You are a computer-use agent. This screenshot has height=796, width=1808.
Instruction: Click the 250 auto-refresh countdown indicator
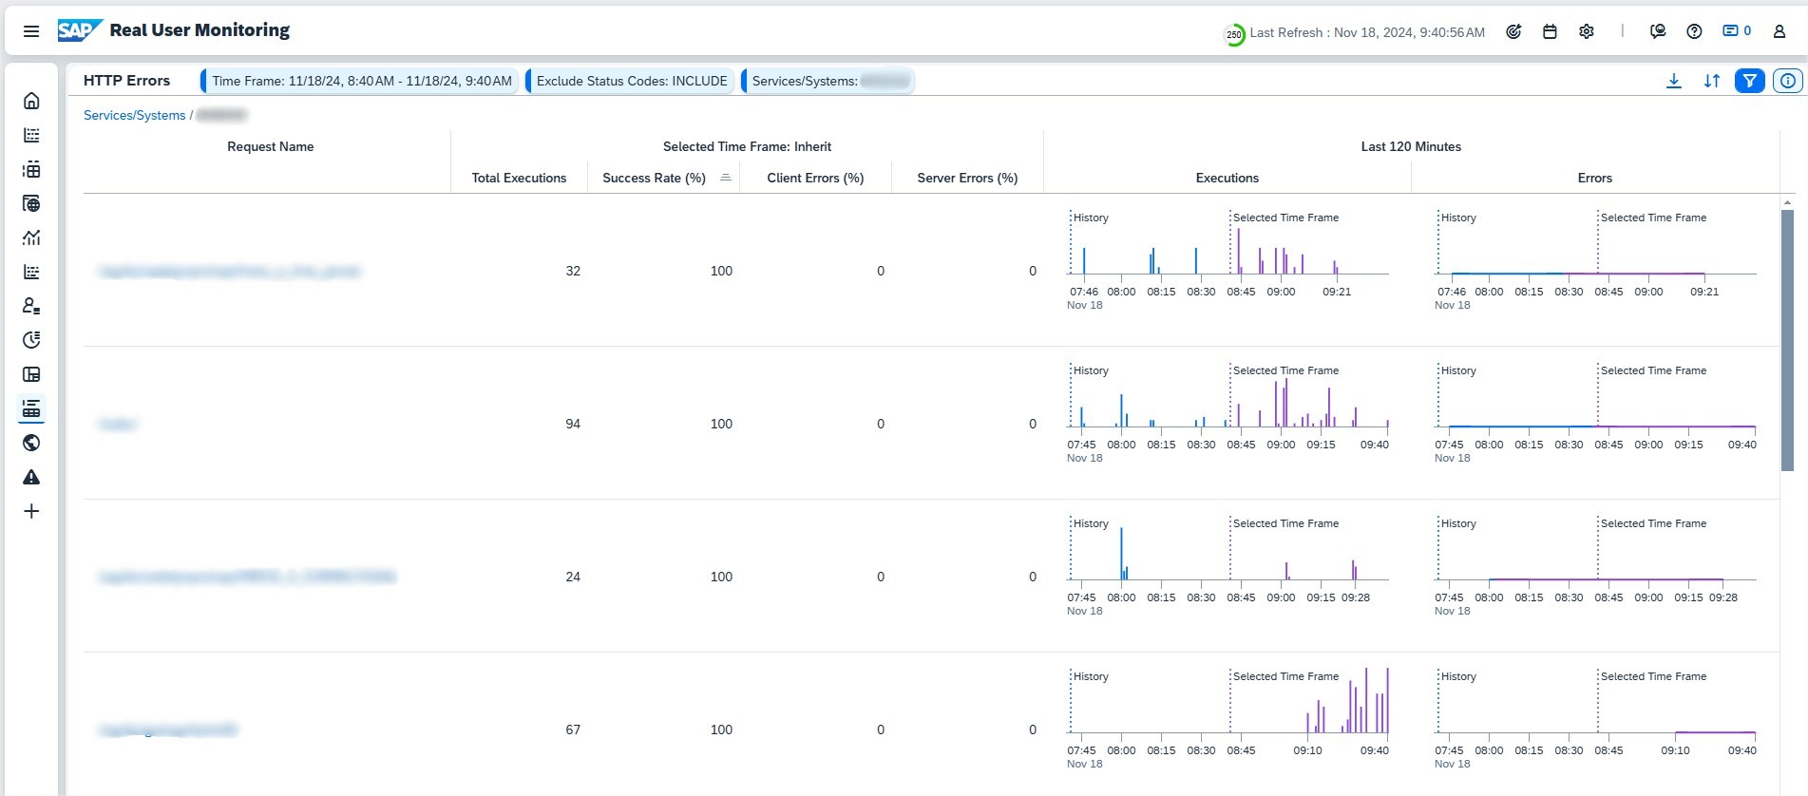click(1233, 35)
